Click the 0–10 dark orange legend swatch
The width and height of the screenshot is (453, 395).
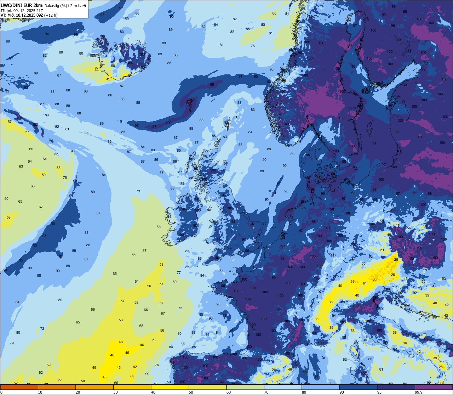[19, 387]
